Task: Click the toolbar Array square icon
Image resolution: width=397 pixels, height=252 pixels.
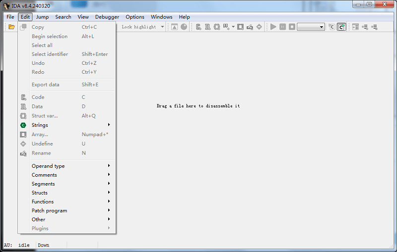Action: (x=240, y=27)
